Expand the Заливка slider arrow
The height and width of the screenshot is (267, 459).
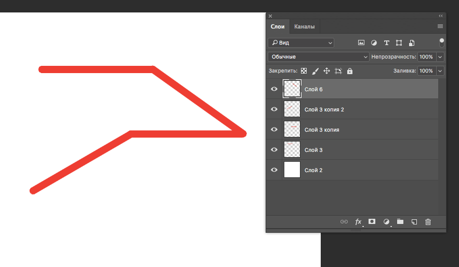(x=440, y=71)
